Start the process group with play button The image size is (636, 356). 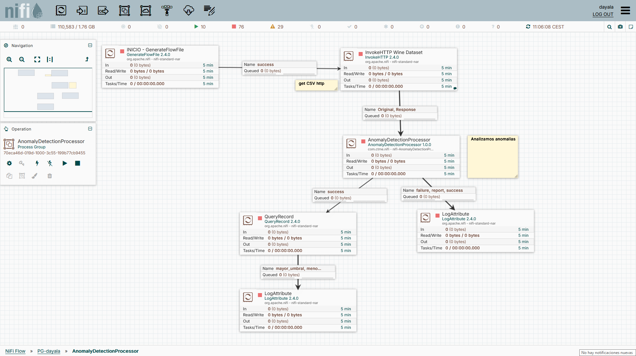click(65, 163)
